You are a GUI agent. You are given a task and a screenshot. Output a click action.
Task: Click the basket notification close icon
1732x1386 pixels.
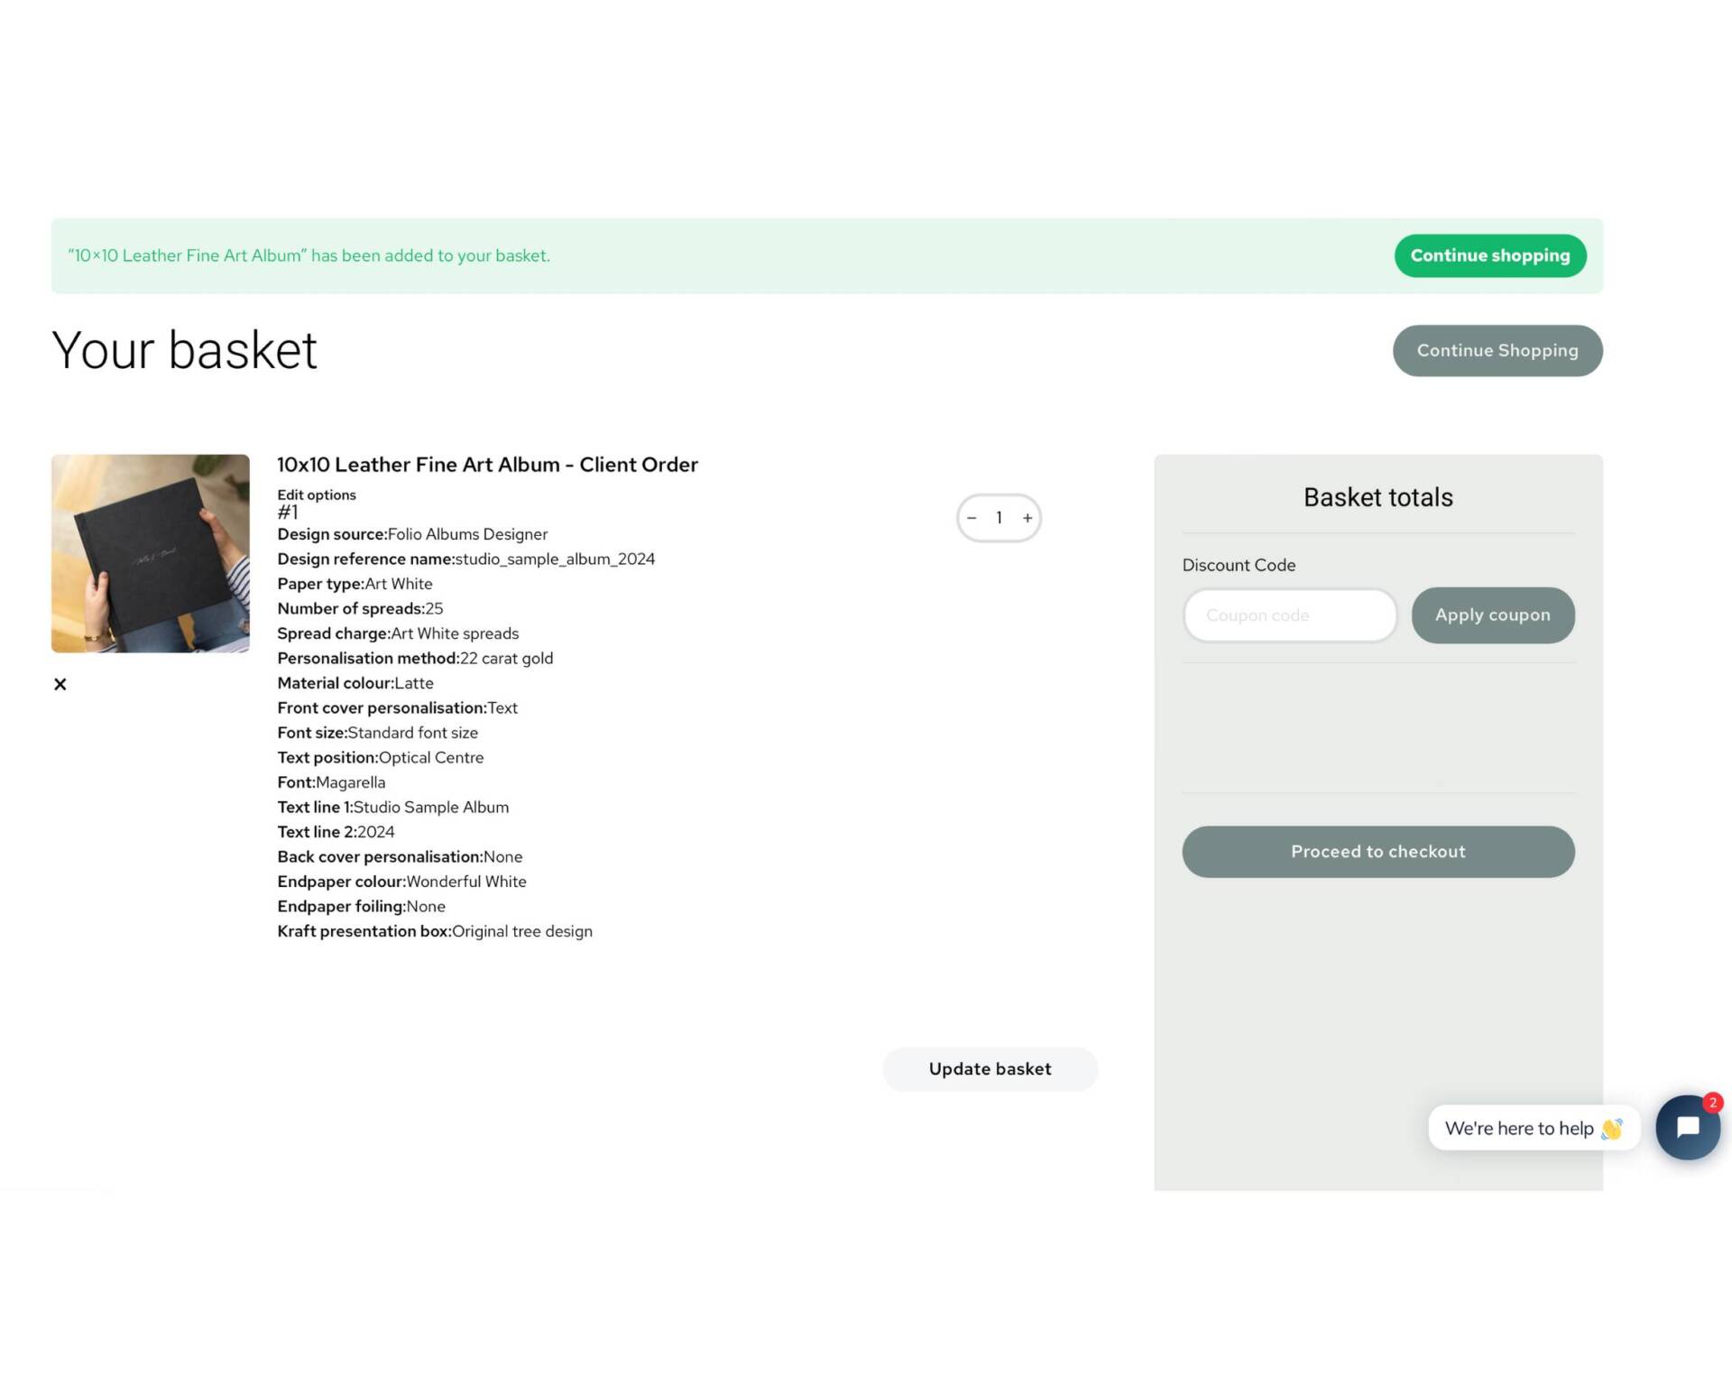pos(60,683)
